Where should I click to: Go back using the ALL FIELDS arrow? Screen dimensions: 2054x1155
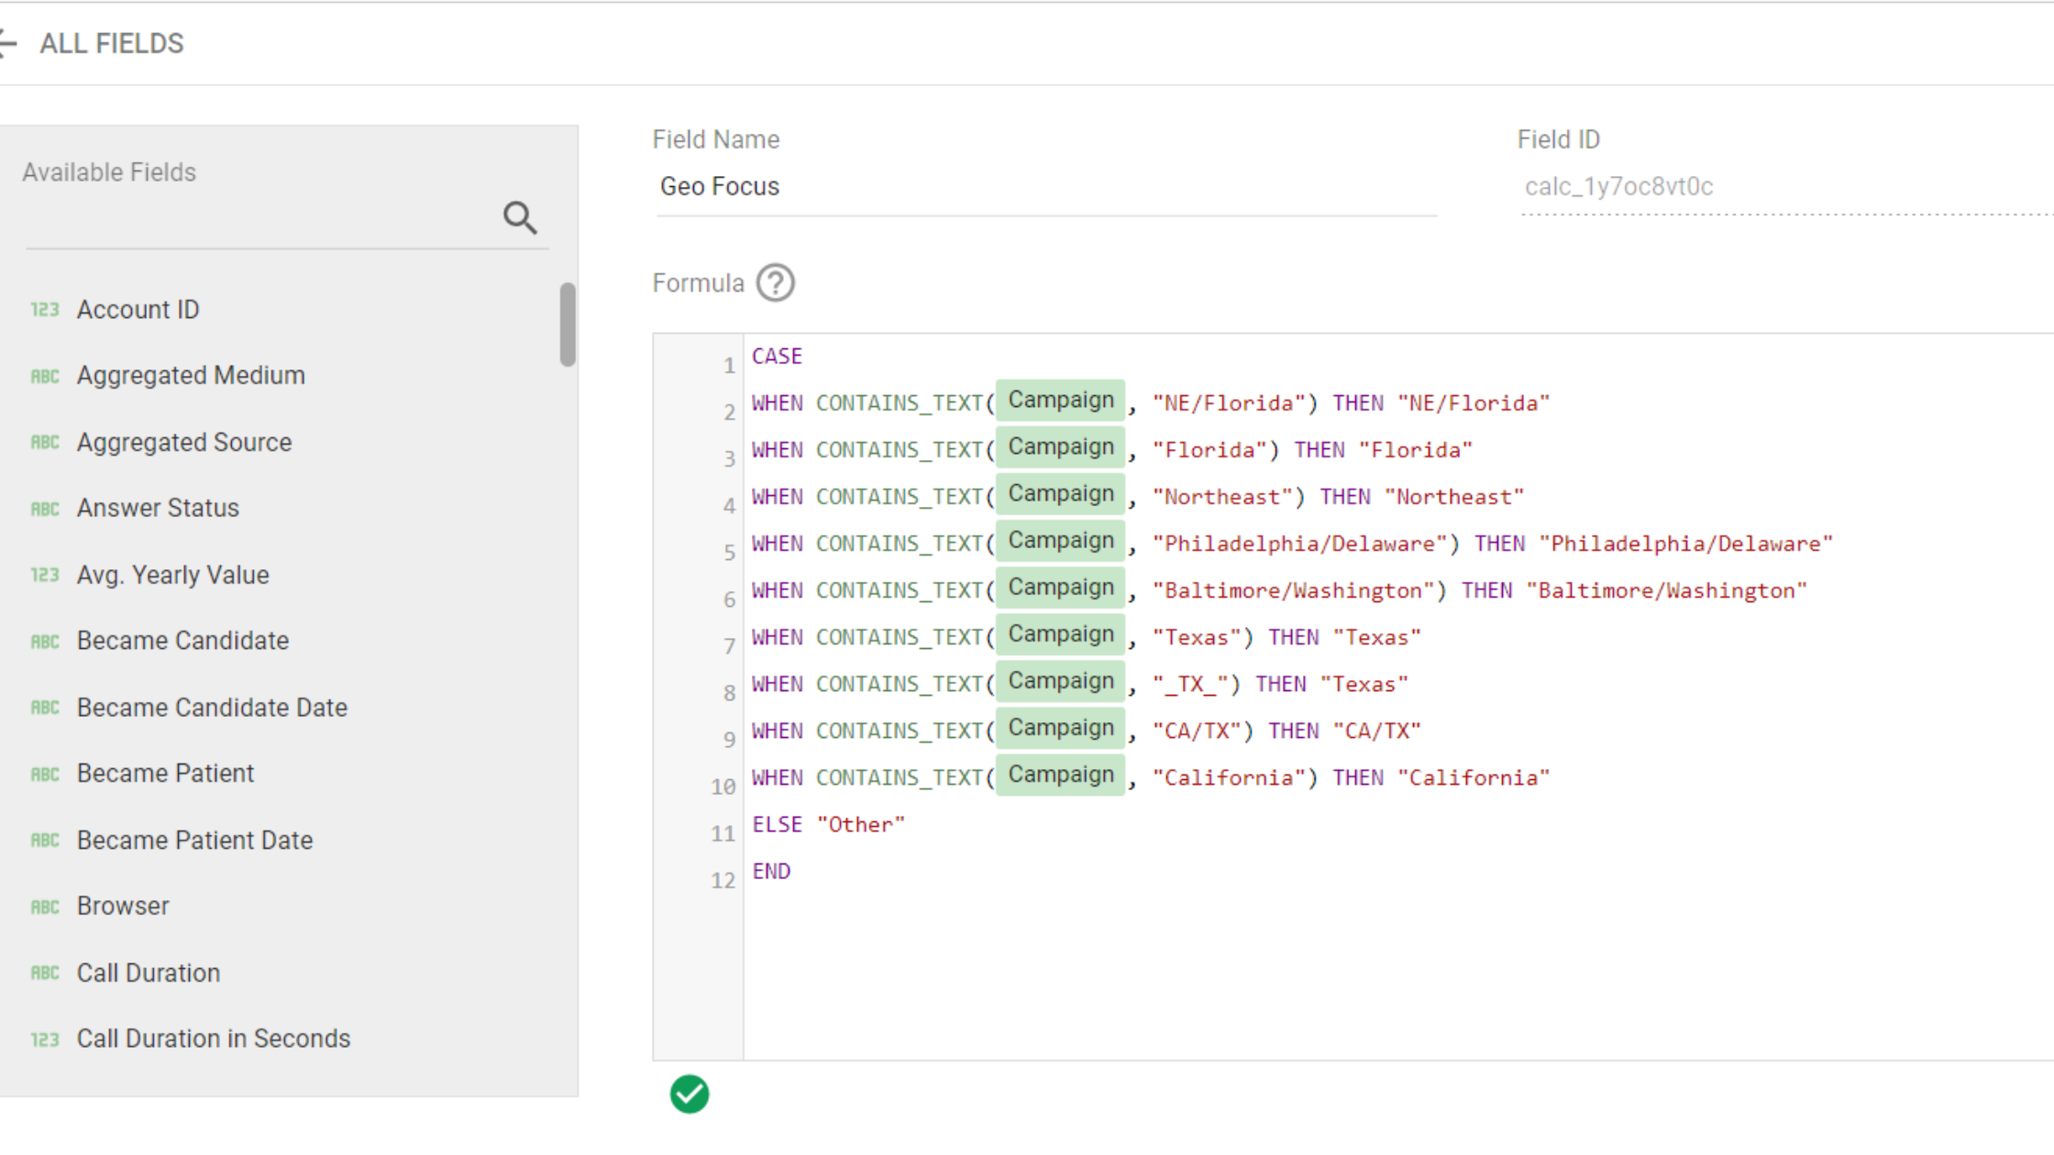pos(7,43)
